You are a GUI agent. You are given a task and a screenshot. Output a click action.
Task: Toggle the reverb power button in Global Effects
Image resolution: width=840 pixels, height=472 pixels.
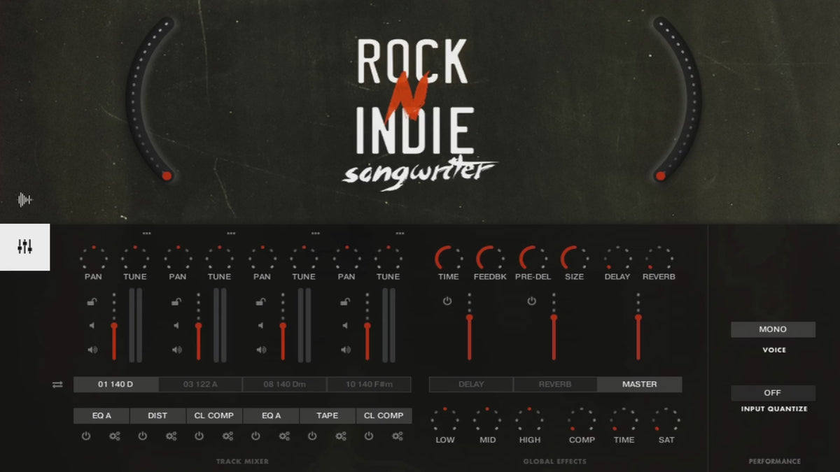(x=531, y=301)
